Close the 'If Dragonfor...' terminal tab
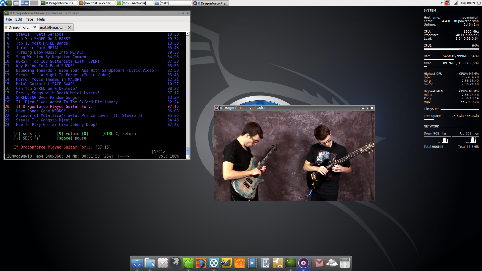 (x=35, y=27)
